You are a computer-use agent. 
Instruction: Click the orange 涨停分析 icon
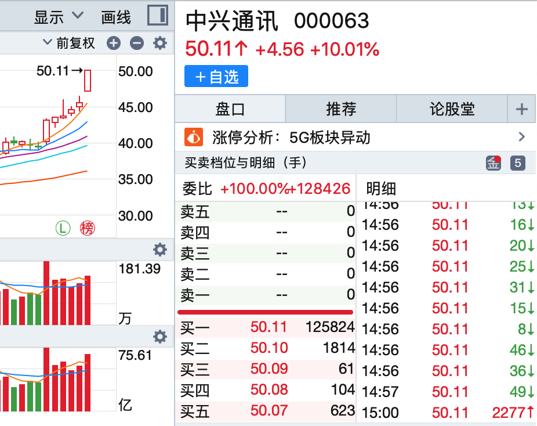[x=194, y=138]
